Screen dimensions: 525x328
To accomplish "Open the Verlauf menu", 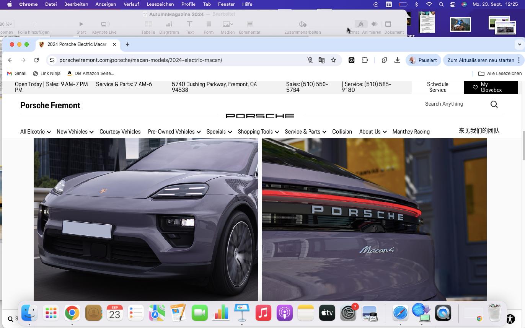I will [131, 4].
